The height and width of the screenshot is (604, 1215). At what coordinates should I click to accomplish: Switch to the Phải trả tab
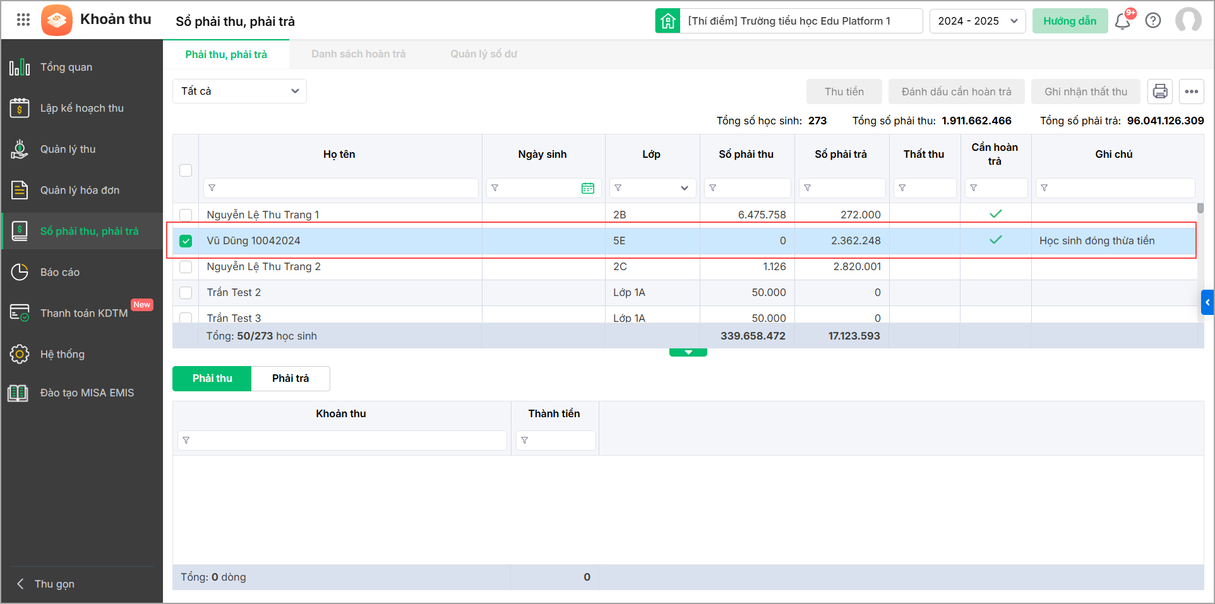coord(290,379)
